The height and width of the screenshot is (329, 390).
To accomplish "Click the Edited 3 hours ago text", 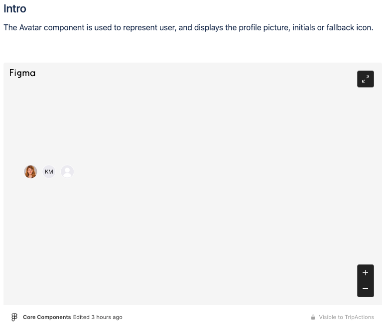I will coord(98,317).
